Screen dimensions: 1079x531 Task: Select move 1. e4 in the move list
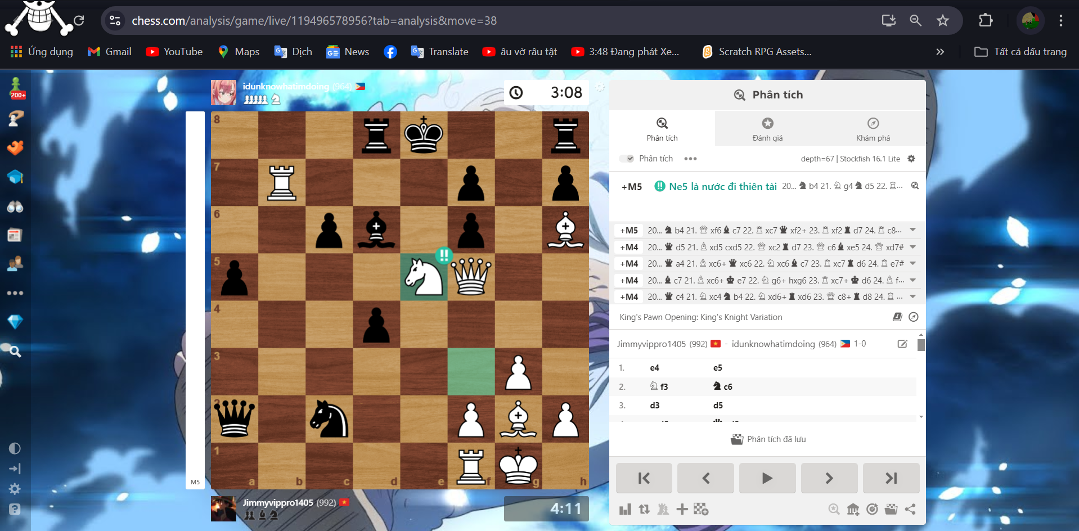654,368
